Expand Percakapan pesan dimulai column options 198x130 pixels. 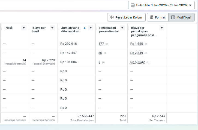pos(122,28)
